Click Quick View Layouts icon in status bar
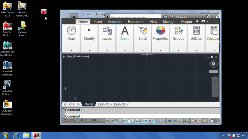Screen dimensions: 248x139 coord(181,121)
